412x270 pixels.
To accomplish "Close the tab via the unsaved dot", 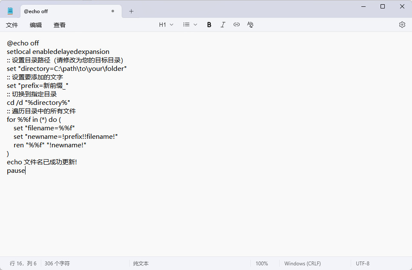I will pos(113,11).
